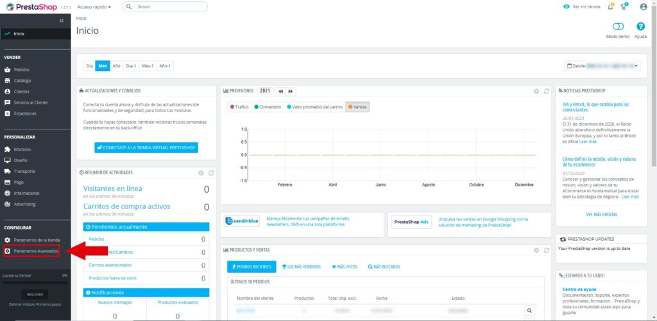Viewport: 657px width, 321px height.
Task: Toggle Valor promedio del carrito series
Action: point(314,107)
